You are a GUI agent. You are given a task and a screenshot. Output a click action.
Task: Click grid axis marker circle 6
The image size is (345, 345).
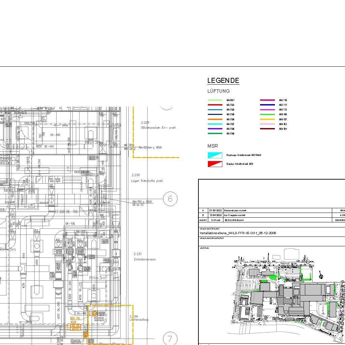pyautogui.click(x=170, y=199)
